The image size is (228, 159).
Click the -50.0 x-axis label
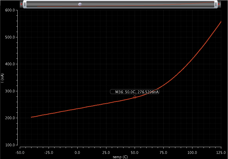pos(20,152)
